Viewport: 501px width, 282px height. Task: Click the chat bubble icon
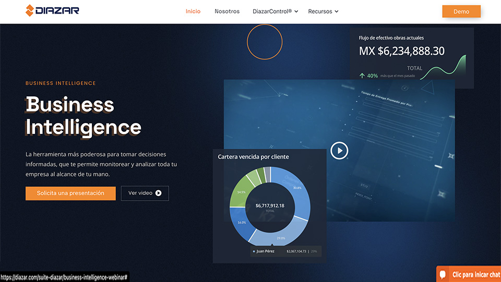[443, 274]
